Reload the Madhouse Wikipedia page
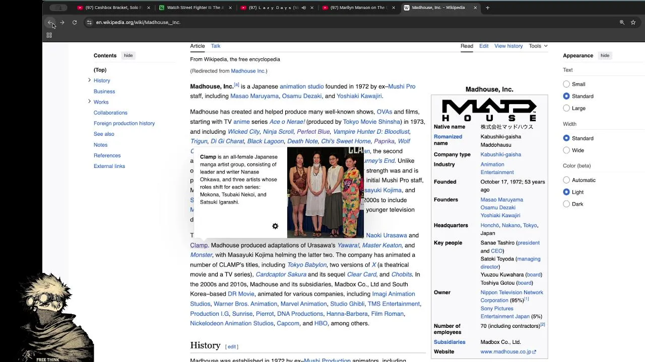The image size is (645, 362). click(75, 22)
